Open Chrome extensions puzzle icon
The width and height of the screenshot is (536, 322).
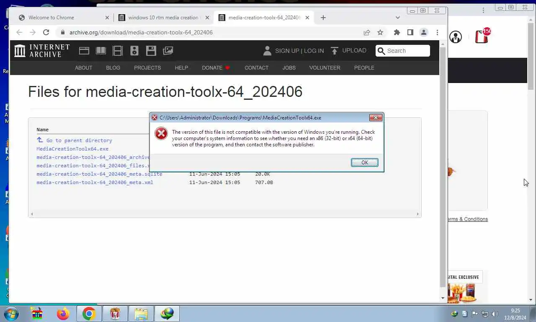click(x=397, y=32)
